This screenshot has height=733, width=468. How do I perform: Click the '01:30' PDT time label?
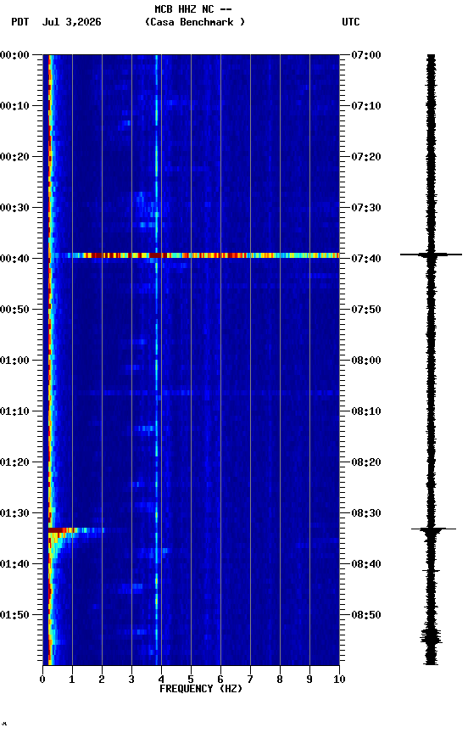click(x=14, y=514)
